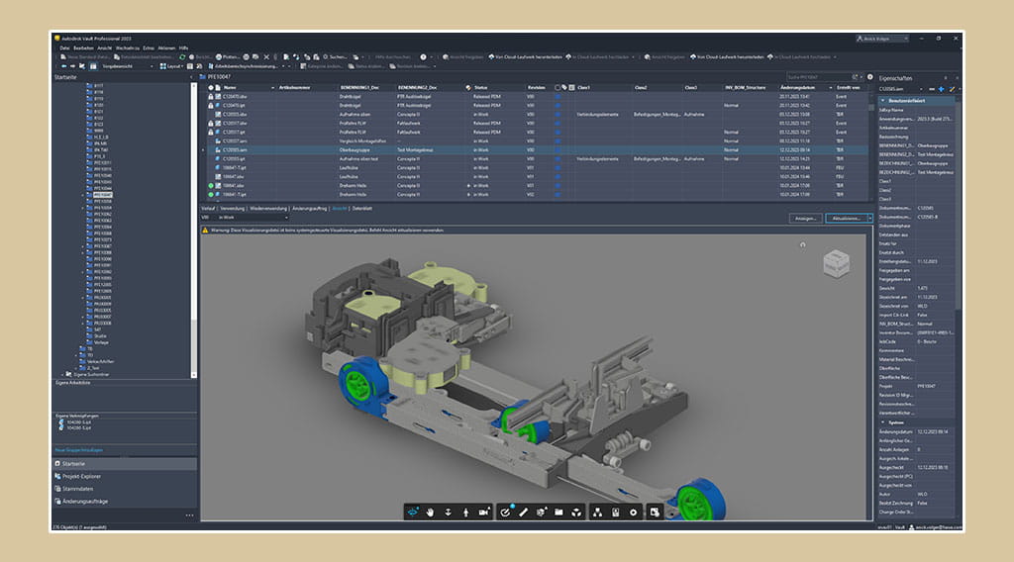This screenshot has height=562, width=1014.
Task: Click the camera tool in viewer toolbar
Action: (484, 512)
